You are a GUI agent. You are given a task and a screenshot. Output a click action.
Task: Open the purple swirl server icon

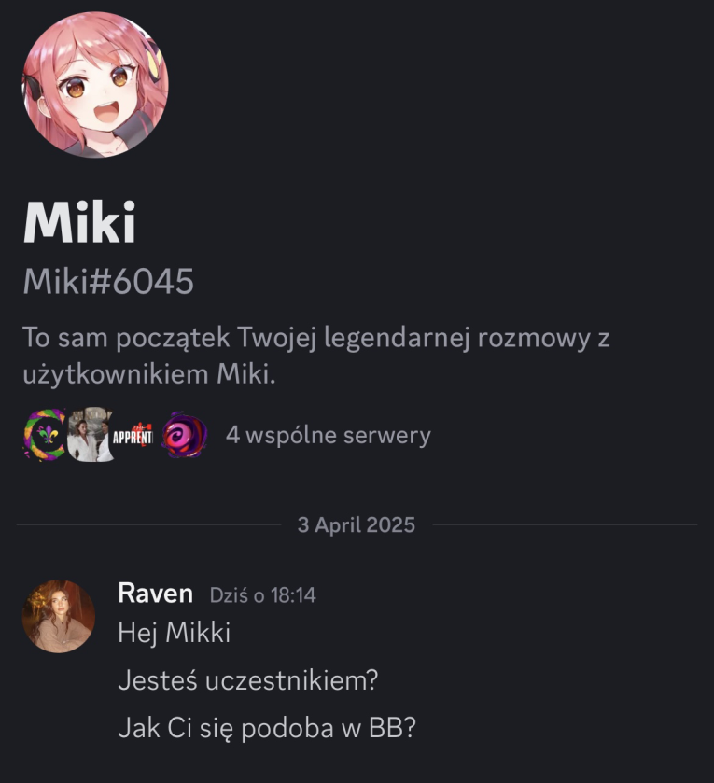pos(184,435)
